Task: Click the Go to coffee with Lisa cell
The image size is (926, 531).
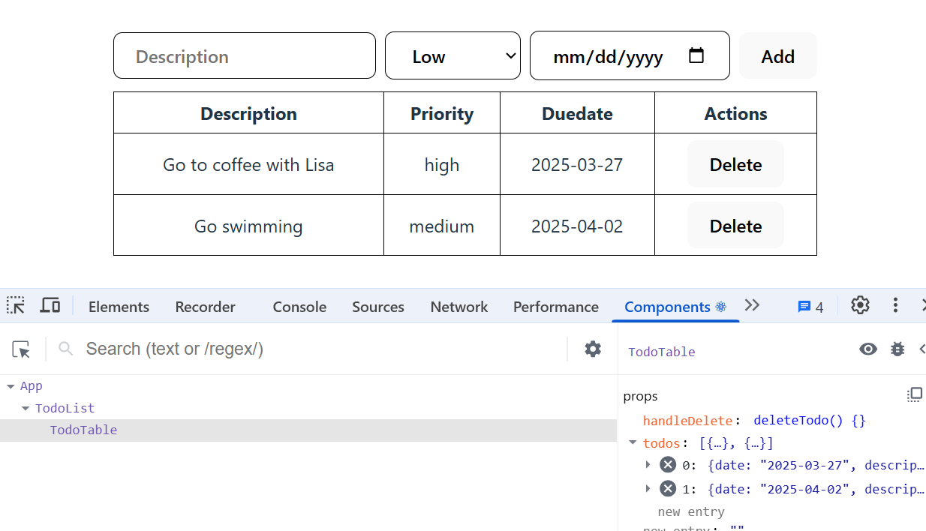Action: 248,164
